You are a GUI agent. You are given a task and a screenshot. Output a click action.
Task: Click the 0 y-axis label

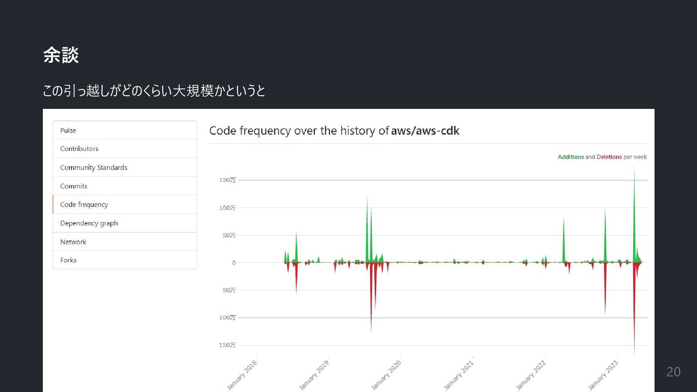(x=234, y=263)
